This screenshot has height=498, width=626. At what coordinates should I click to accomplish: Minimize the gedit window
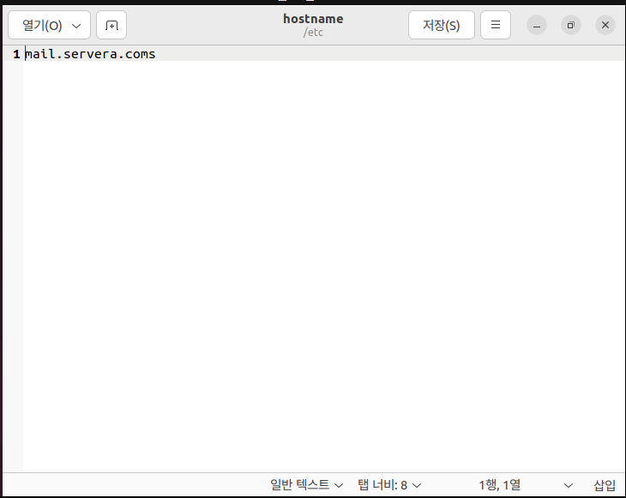pos(537,26)
